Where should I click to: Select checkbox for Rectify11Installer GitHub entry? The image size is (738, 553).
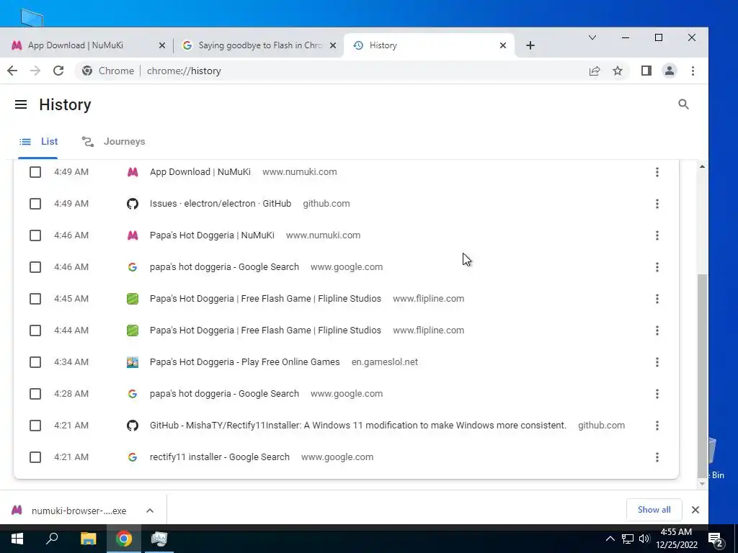pos(35,426)
